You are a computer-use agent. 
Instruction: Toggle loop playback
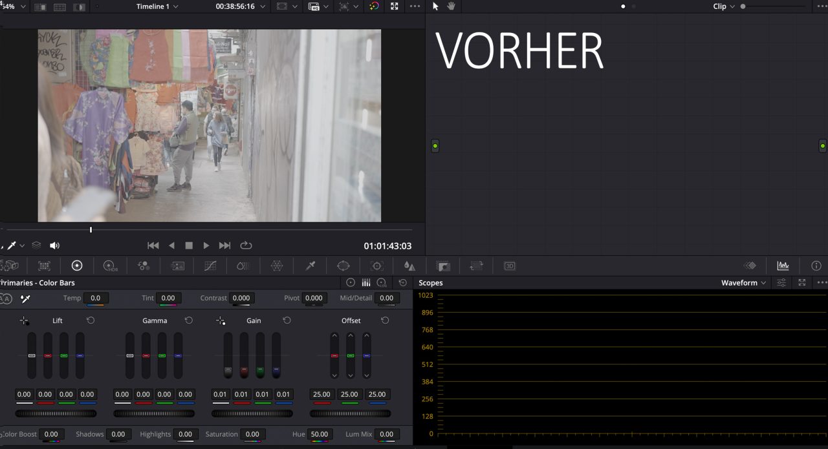pos(246,245)
